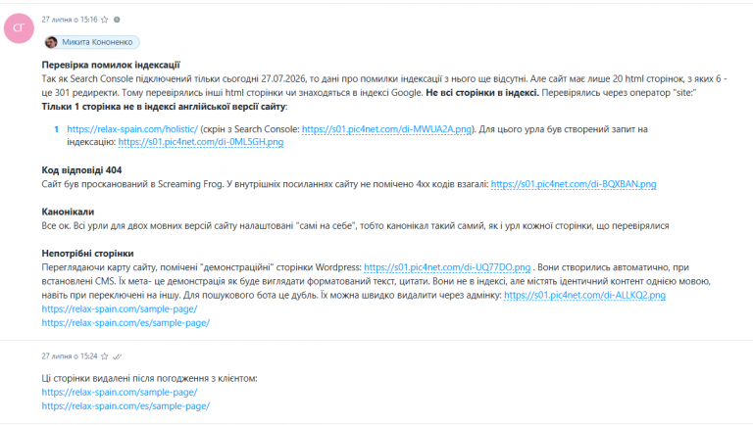Open es/sample-page link in the first comment
The height and width of the screenshot is (425, 753).
click(125, 323)
